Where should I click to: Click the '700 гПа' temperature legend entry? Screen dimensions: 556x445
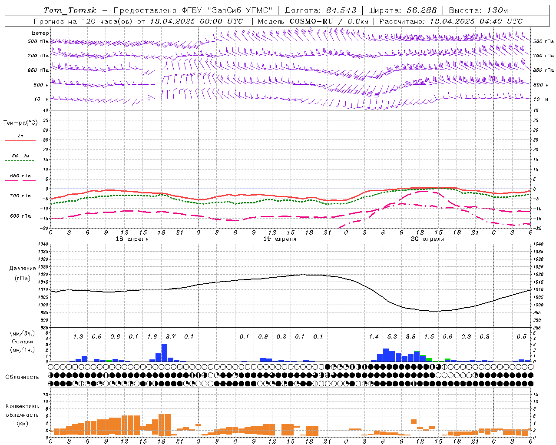pos(20,196)
